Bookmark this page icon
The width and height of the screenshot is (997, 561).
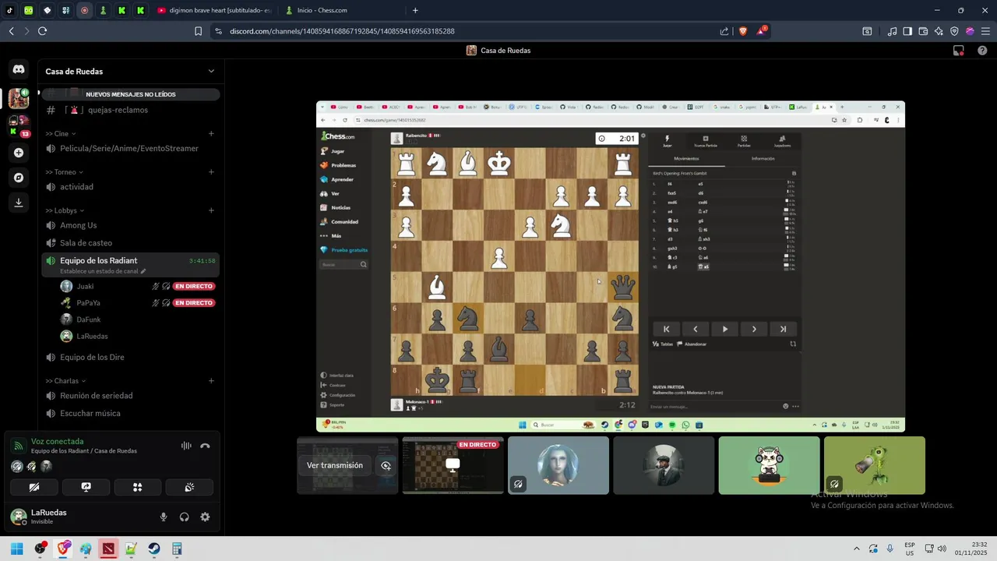click(198, 31)
